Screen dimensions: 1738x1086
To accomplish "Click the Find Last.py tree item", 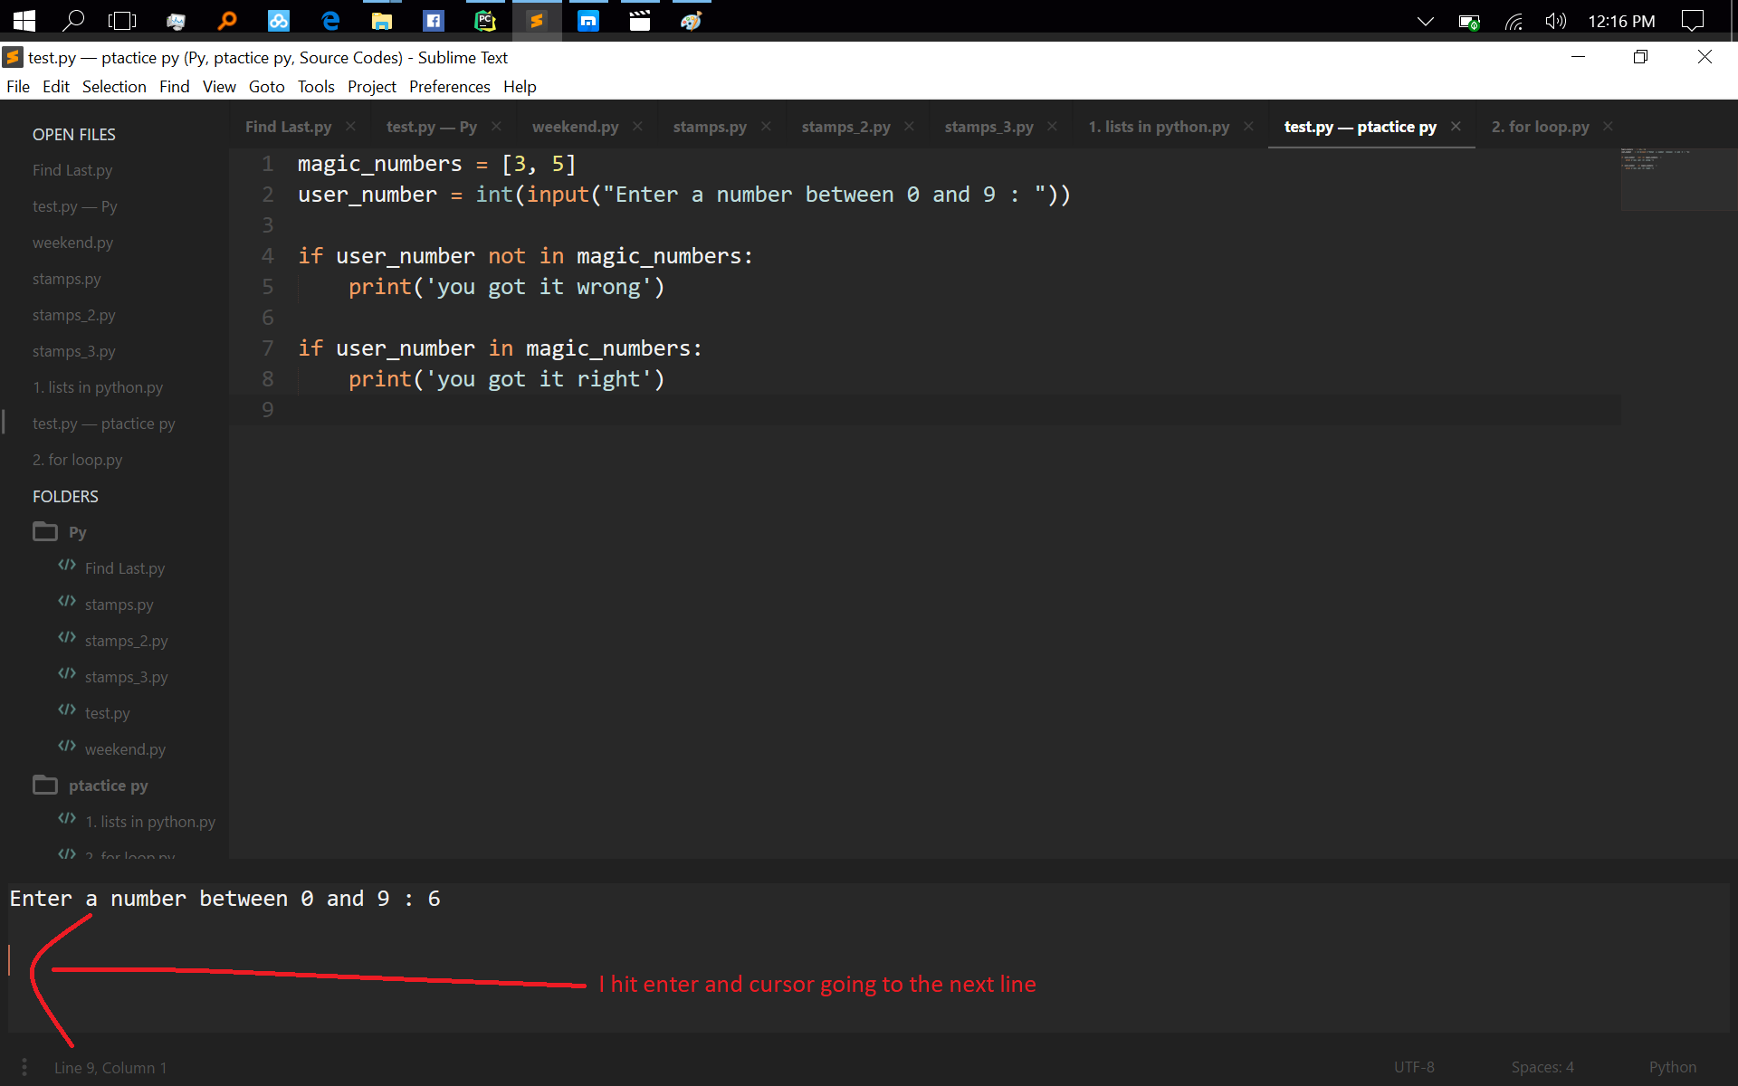I will tap(125, 568).
